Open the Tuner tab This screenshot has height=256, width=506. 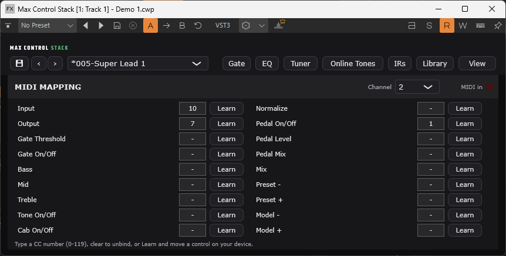point(301,63)
